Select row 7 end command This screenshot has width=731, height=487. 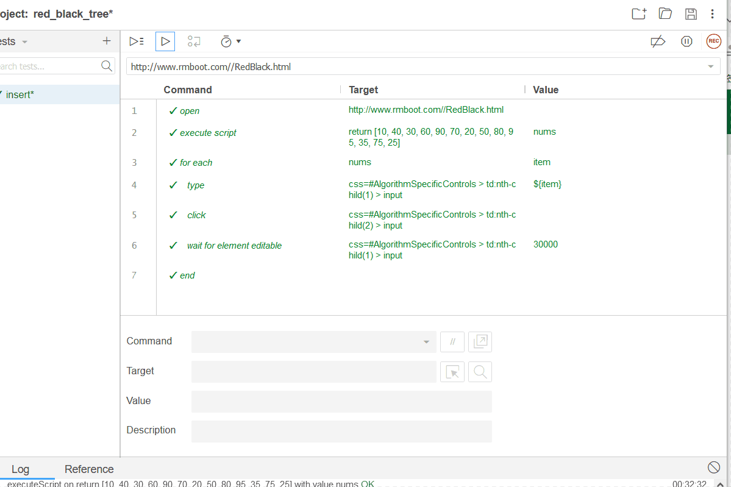(423, 275)
